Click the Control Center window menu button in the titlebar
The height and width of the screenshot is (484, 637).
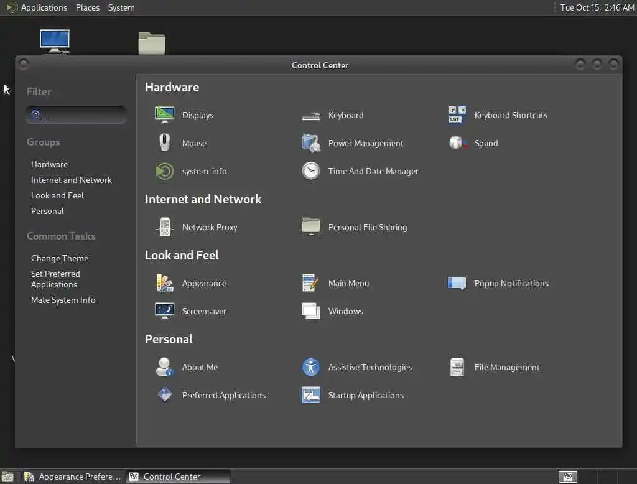click(x=24, y=64)
